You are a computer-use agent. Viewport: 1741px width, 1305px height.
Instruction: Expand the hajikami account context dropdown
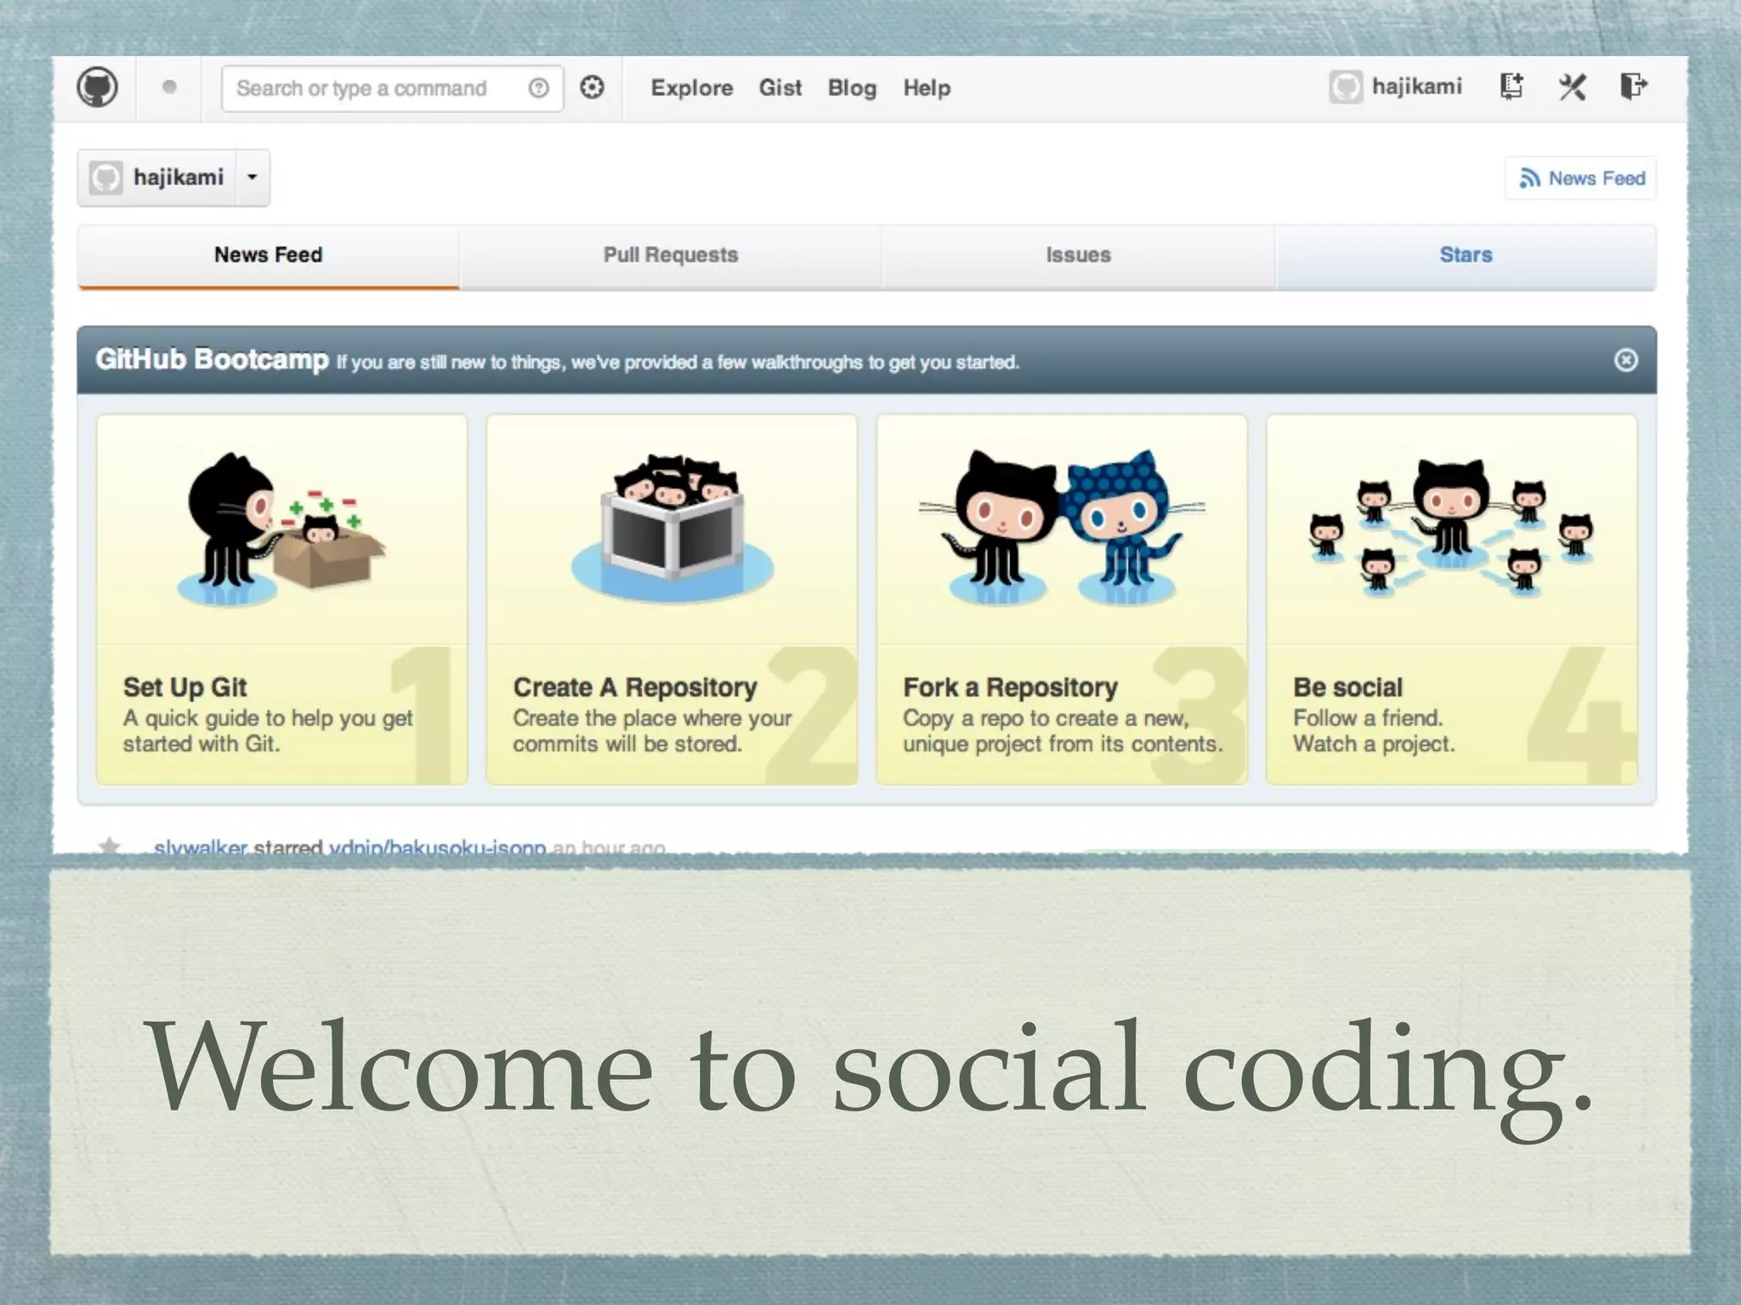(x=252, y=178)
